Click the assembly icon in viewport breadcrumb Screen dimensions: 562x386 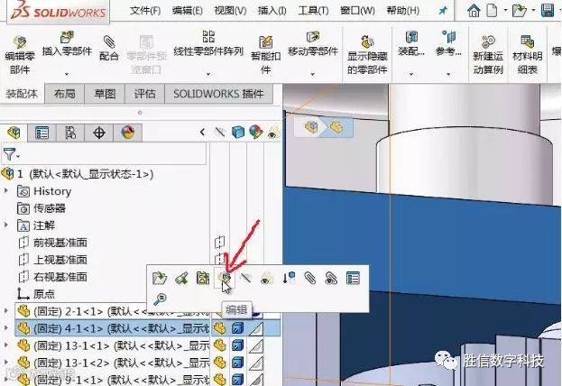311,127
